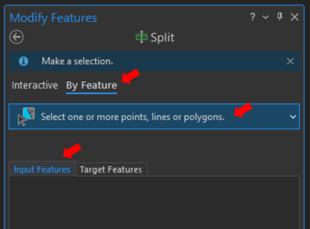Click the blue info icon in message bar
The height and width of the screenshot is (229, 310).
pyautogui.click(x=24, y=61)
